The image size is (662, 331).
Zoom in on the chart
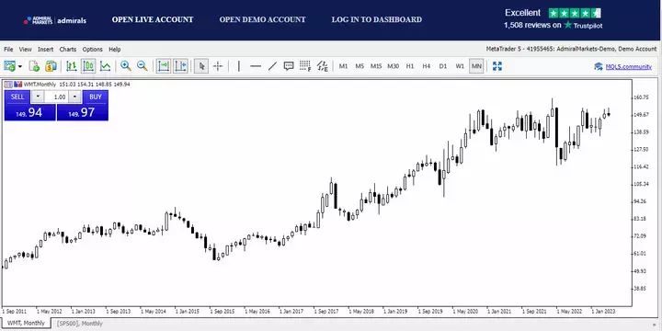125,66
